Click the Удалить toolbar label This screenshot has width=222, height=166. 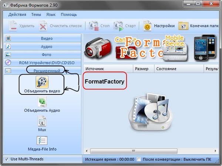[x=27, y=26]
